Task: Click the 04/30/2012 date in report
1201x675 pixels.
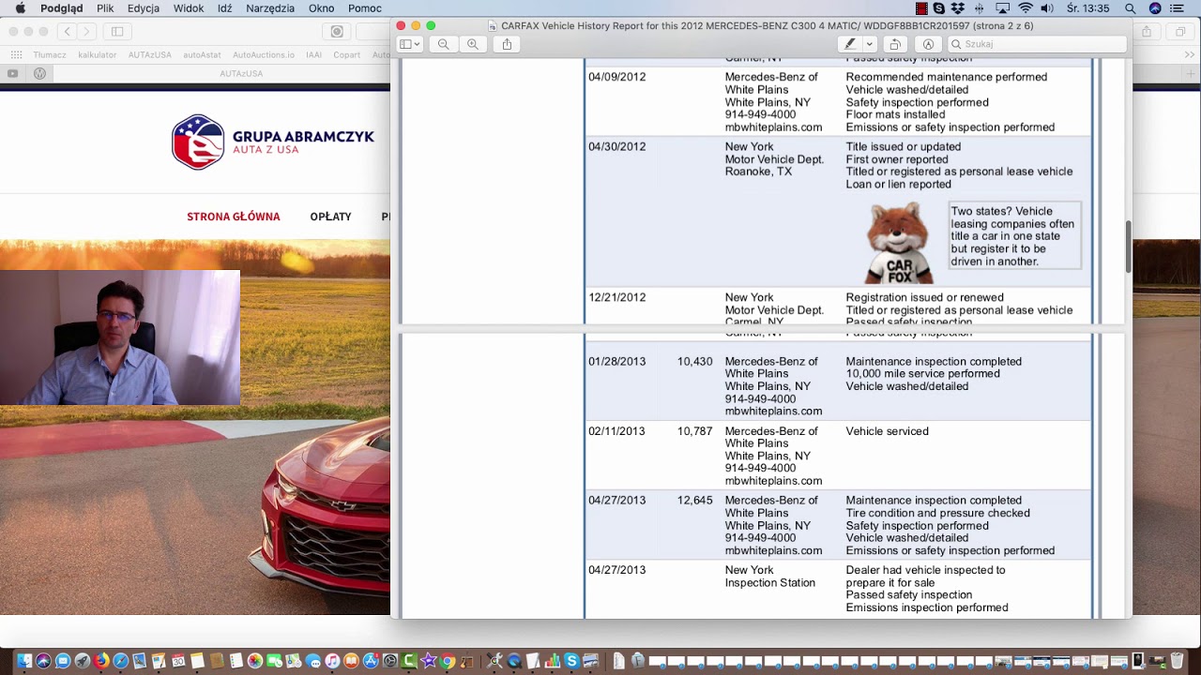Action: coord(616,147)
